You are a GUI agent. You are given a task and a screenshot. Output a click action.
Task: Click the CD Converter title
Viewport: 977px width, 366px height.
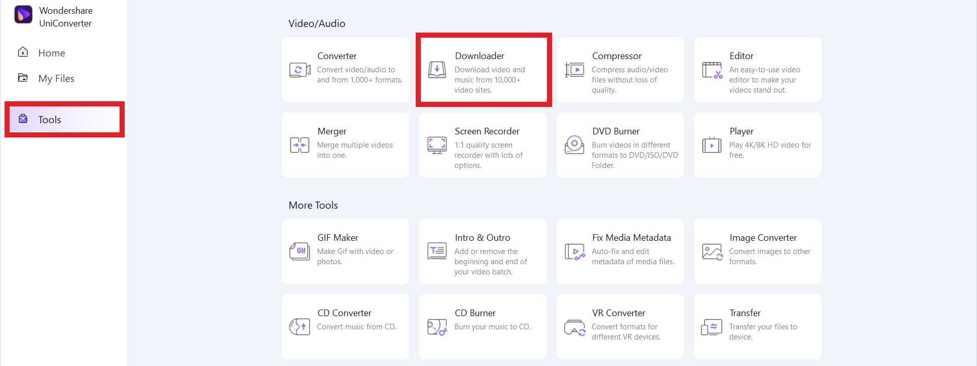pyautogui.click(x=344, y=313)
